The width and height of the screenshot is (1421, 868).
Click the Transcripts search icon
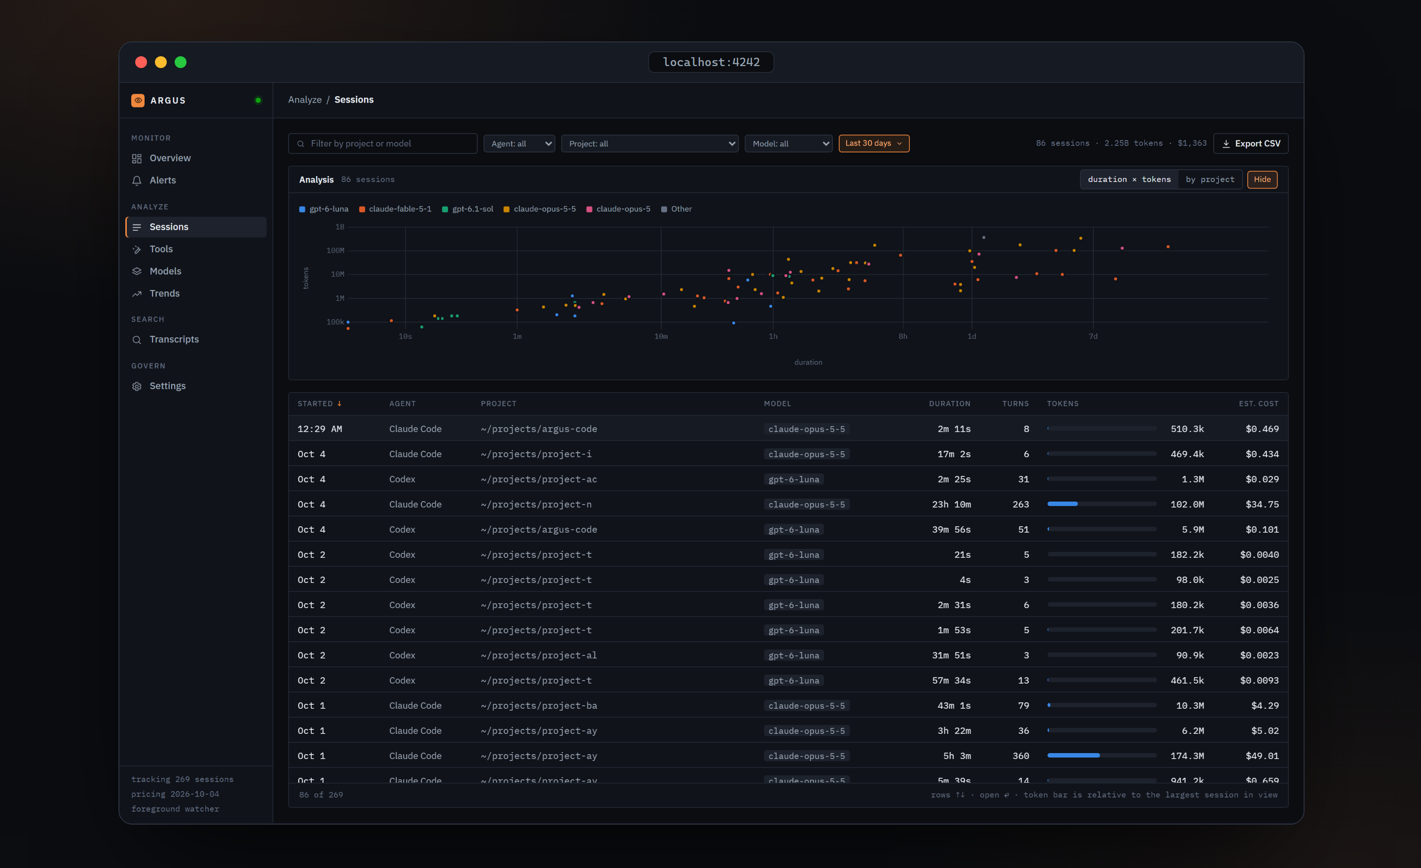tap(137, 339)
